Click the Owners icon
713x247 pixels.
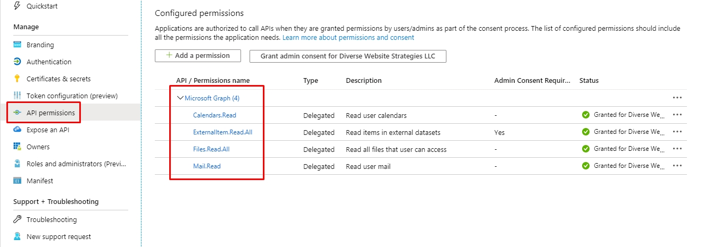click(17, 147)
